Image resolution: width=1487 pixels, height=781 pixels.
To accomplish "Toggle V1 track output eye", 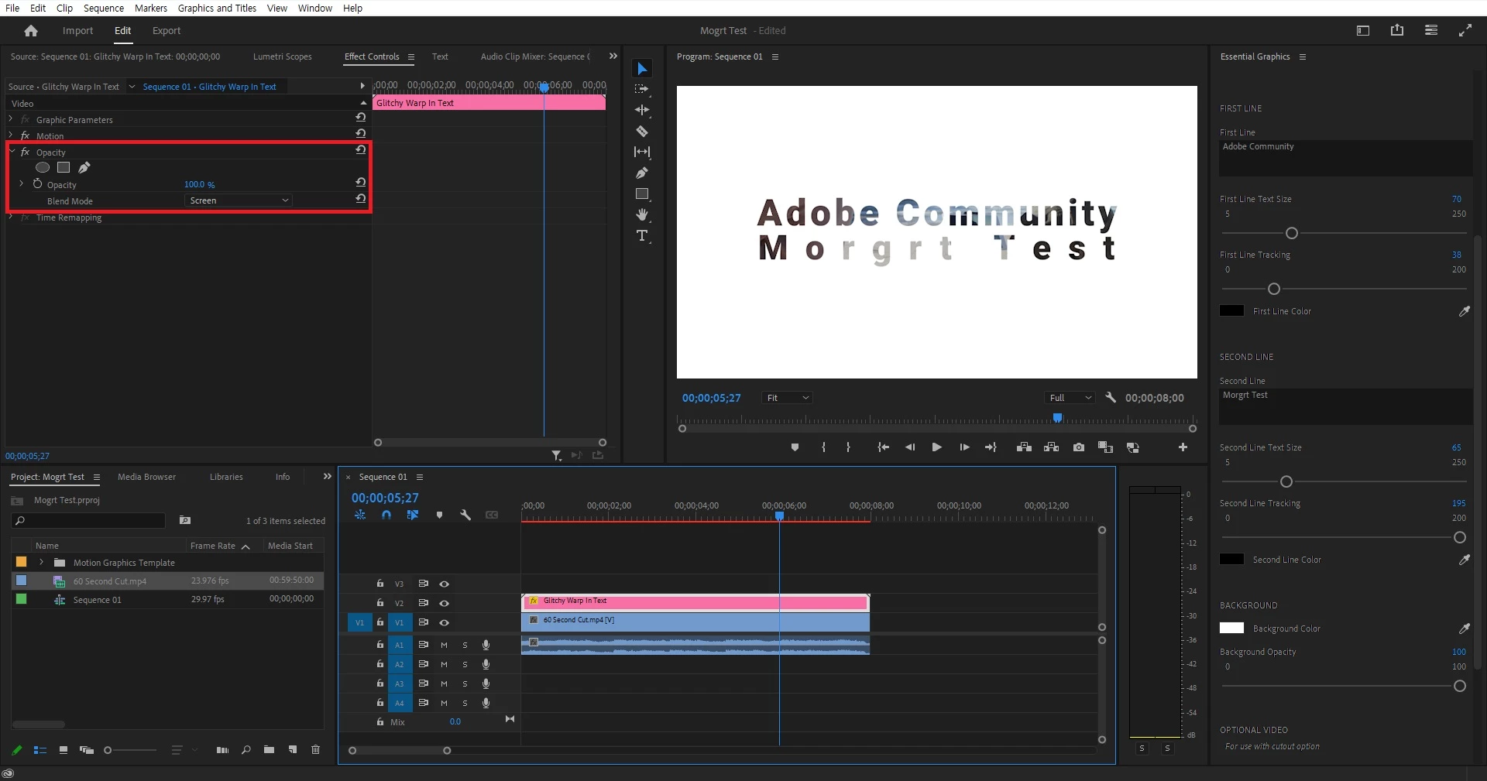I will tap(444, 622).
